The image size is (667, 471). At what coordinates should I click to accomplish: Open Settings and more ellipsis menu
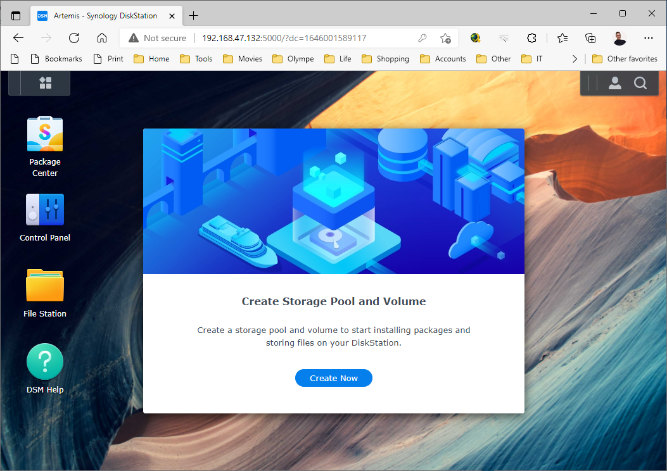click(x=648, y=38)
